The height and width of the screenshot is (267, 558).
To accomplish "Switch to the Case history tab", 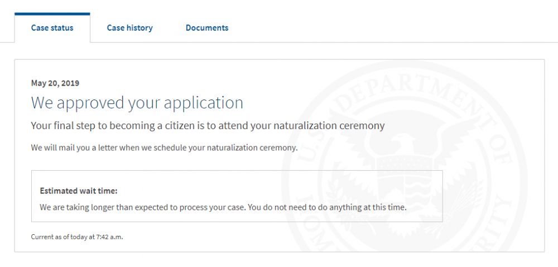I will 130,28.
